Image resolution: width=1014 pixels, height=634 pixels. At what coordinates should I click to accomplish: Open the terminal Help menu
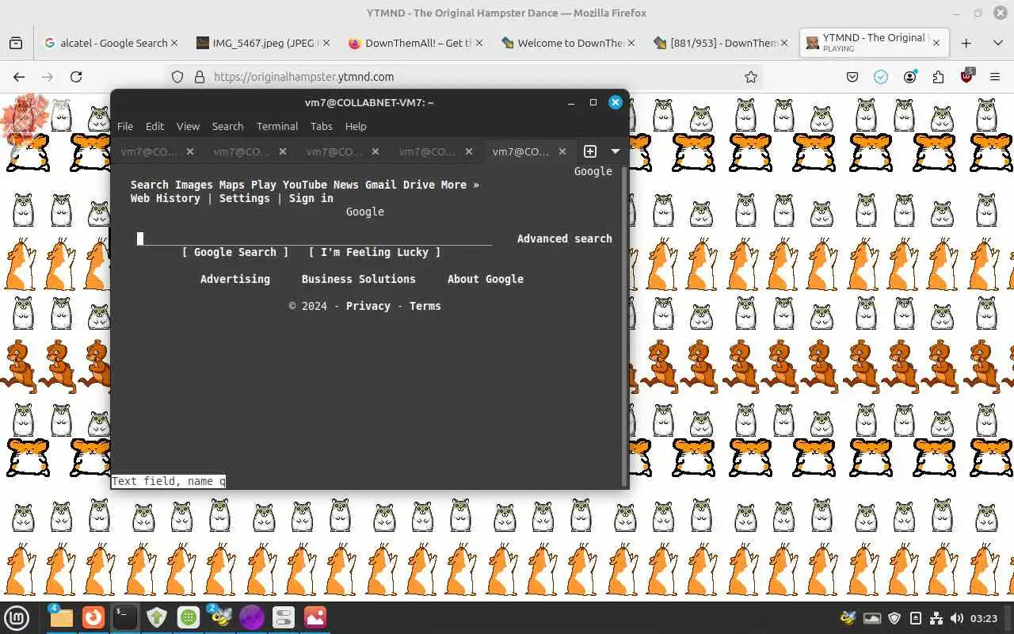pyautogui.click(x=356, y=126)
